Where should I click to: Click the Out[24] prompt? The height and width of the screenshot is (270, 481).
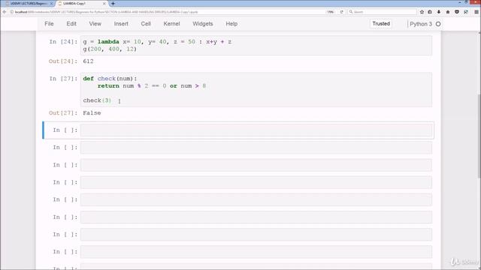[x=63, y=61]
